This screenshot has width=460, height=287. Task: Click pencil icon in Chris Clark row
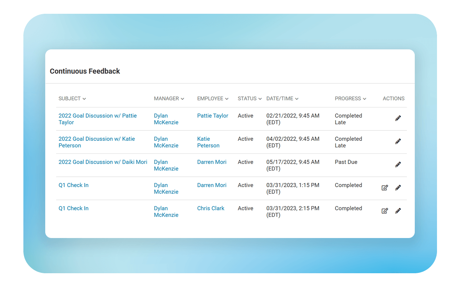click(x=398, y=211)
